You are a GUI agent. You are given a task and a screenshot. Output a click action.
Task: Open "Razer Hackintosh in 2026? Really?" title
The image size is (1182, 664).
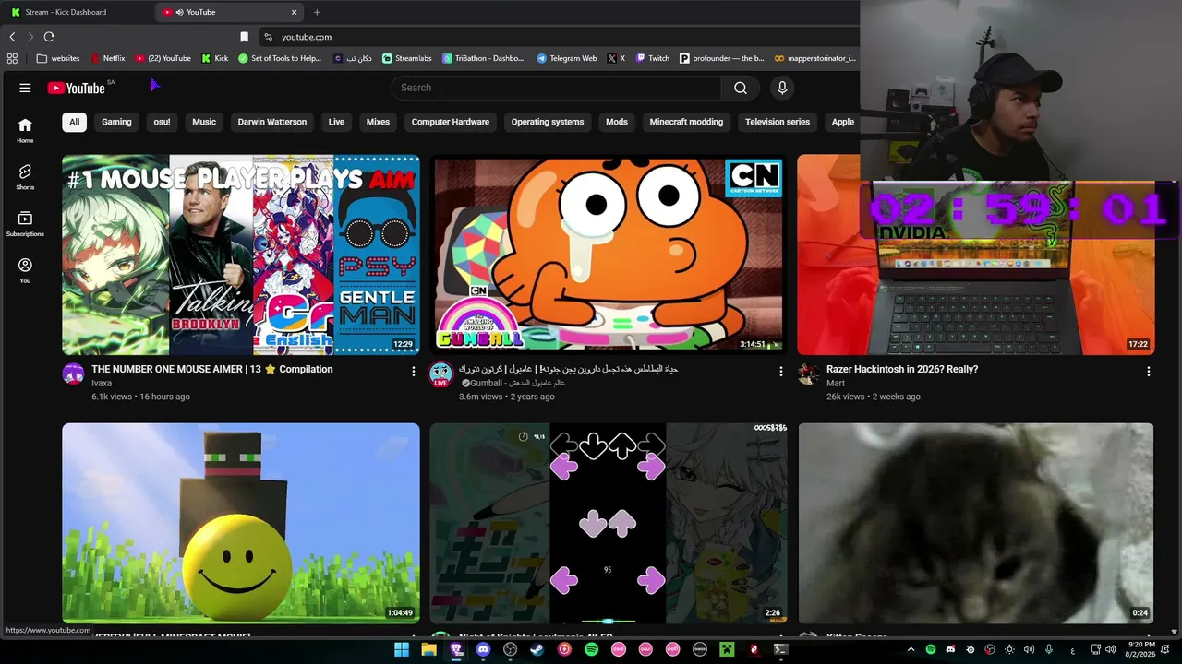(x=902, y=369)
